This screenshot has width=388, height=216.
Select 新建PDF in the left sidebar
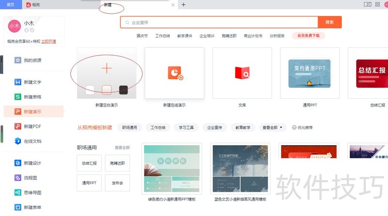(32, 126)
